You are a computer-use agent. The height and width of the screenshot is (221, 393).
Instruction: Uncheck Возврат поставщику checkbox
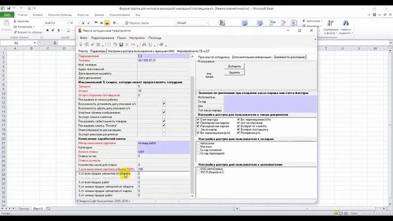click(x=238, y=130)
